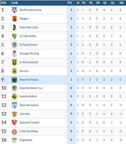Open the D. Puerto Montt team link
The width and height of the screenshot is (126, 144).
click(28, 45)
